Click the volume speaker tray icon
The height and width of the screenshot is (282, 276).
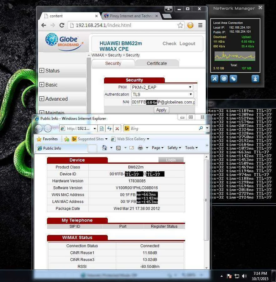coord(244,276)
